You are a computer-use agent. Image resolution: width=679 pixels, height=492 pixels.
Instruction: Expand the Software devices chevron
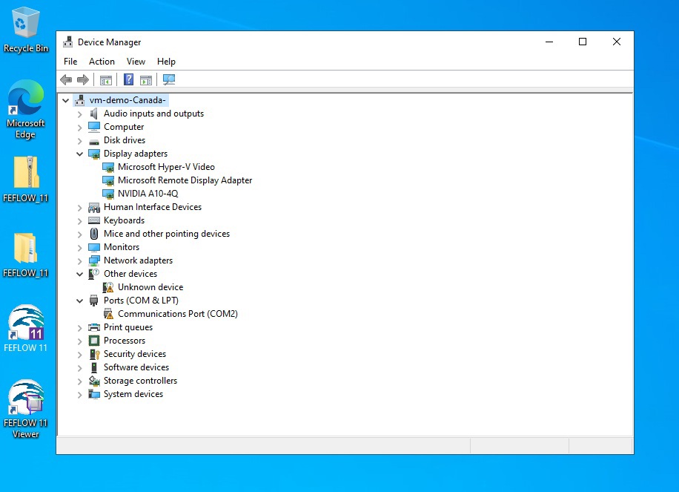coord(79,369)
